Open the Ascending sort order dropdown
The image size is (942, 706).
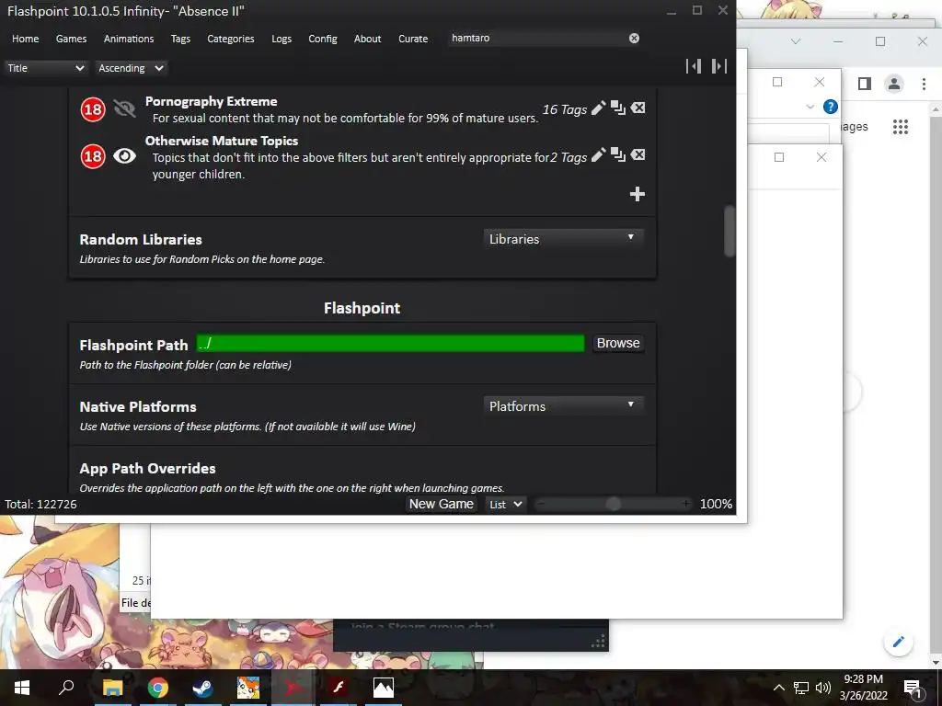tap(131, 68)
